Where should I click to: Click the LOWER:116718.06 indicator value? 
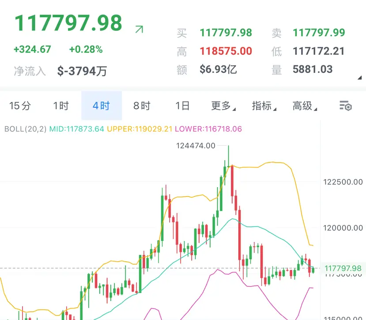click(208, 129)
